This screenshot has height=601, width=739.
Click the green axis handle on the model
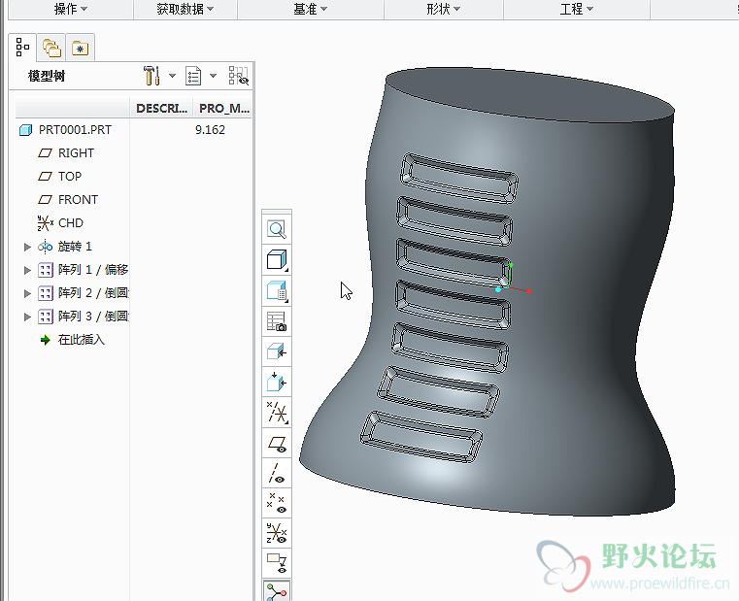click(x=511, y=265)
